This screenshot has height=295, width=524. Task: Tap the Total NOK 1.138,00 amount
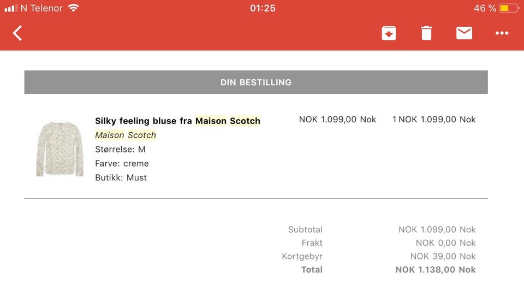tap(435, 269)
